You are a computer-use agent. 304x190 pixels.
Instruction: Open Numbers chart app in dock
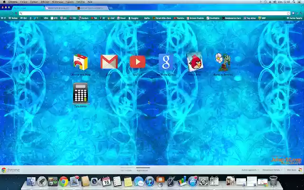coord(182,181)
